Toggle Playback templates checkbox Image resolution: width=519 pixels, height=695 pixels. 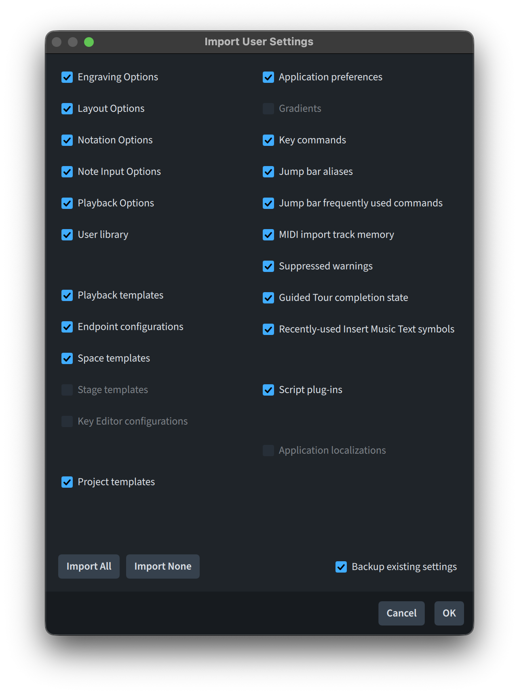tap(67, 295)
